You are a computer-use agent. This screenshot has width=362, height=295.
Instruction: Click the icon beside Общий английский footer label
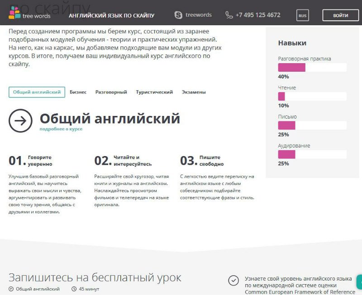(x=11, y=289)
